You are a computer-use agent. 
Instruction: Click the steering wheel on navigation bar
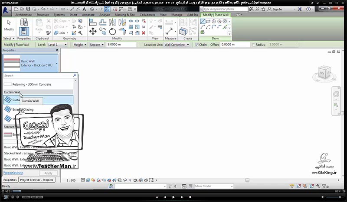tap(336, 94)
